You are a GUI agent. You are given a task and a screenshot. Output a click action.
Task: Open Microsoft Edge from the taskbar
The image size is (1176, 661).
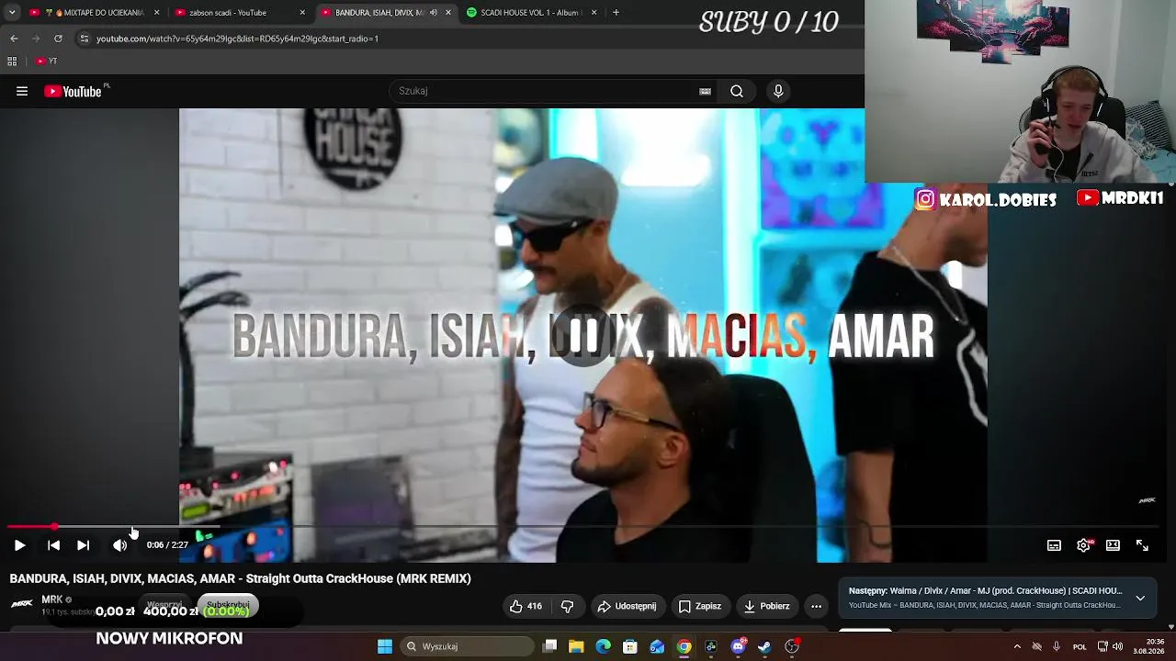tap(603, 646)
